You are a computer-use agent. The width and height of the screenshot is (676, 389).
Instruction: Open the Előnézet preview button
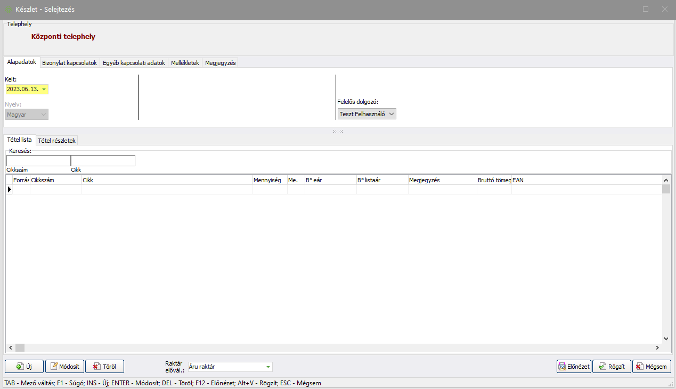(574, 367)
